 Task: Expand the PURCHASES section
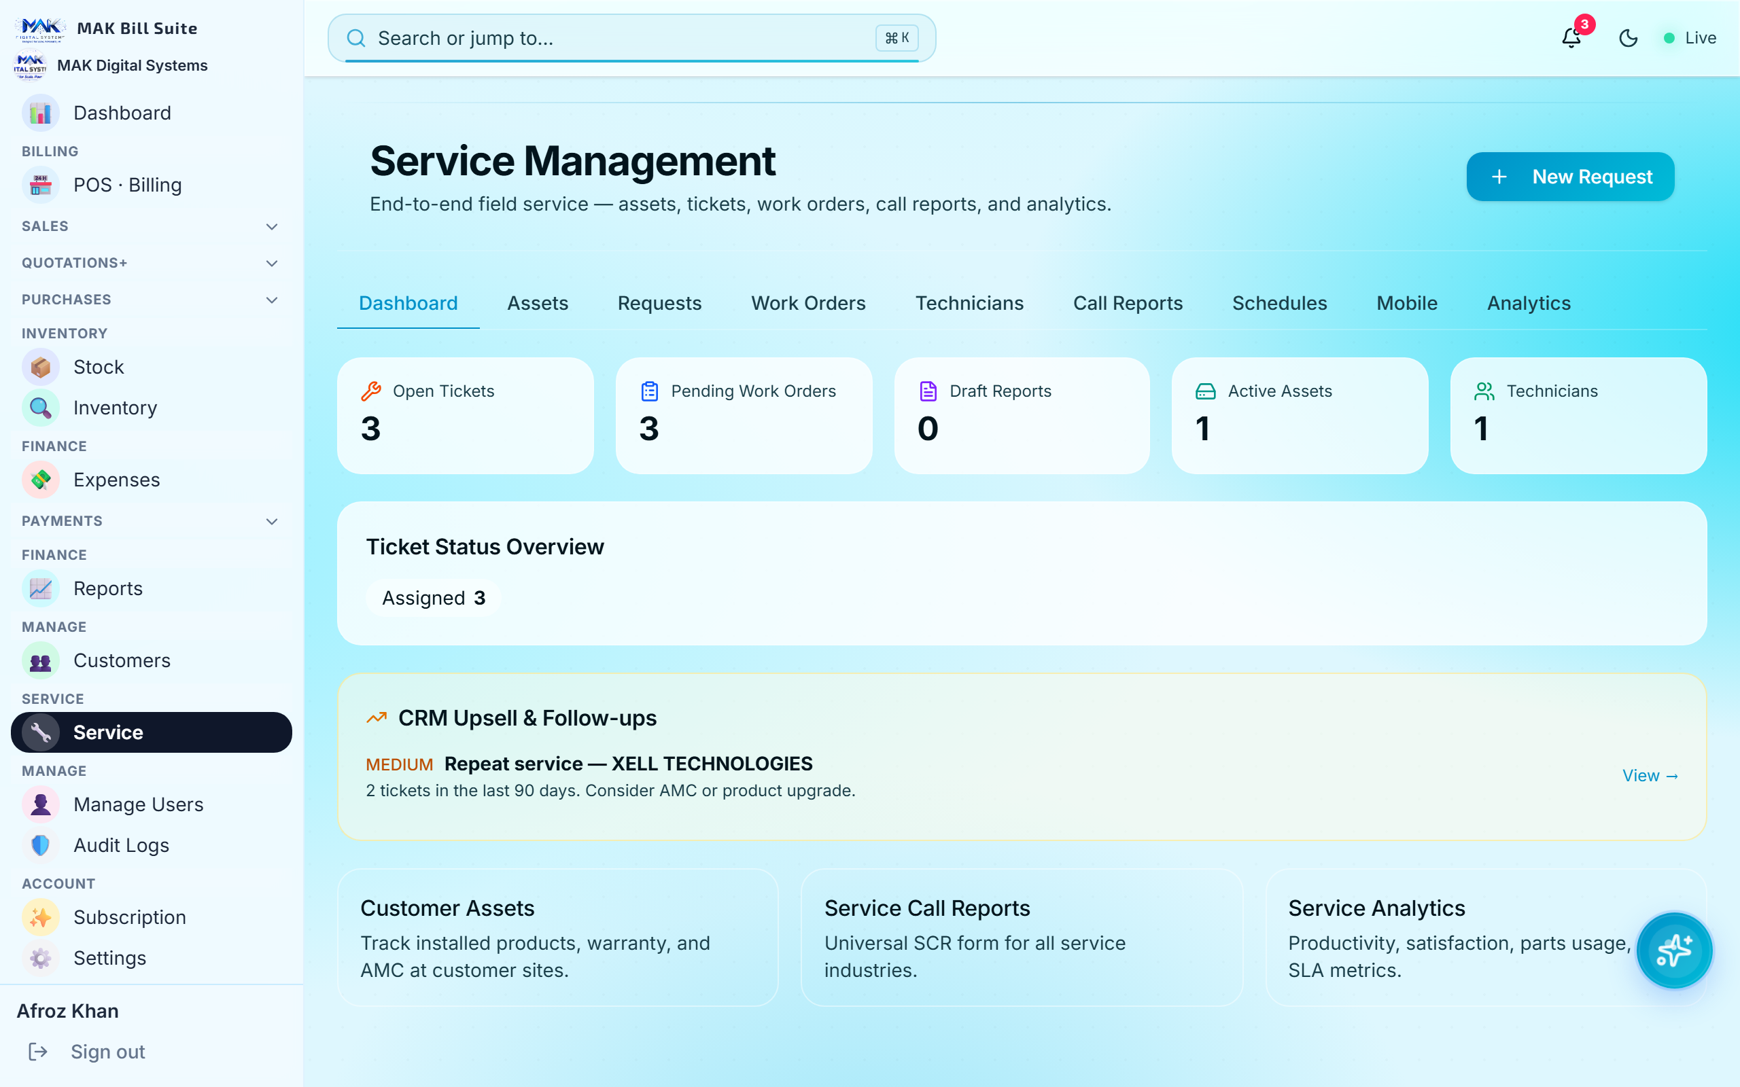pos(152,300)
